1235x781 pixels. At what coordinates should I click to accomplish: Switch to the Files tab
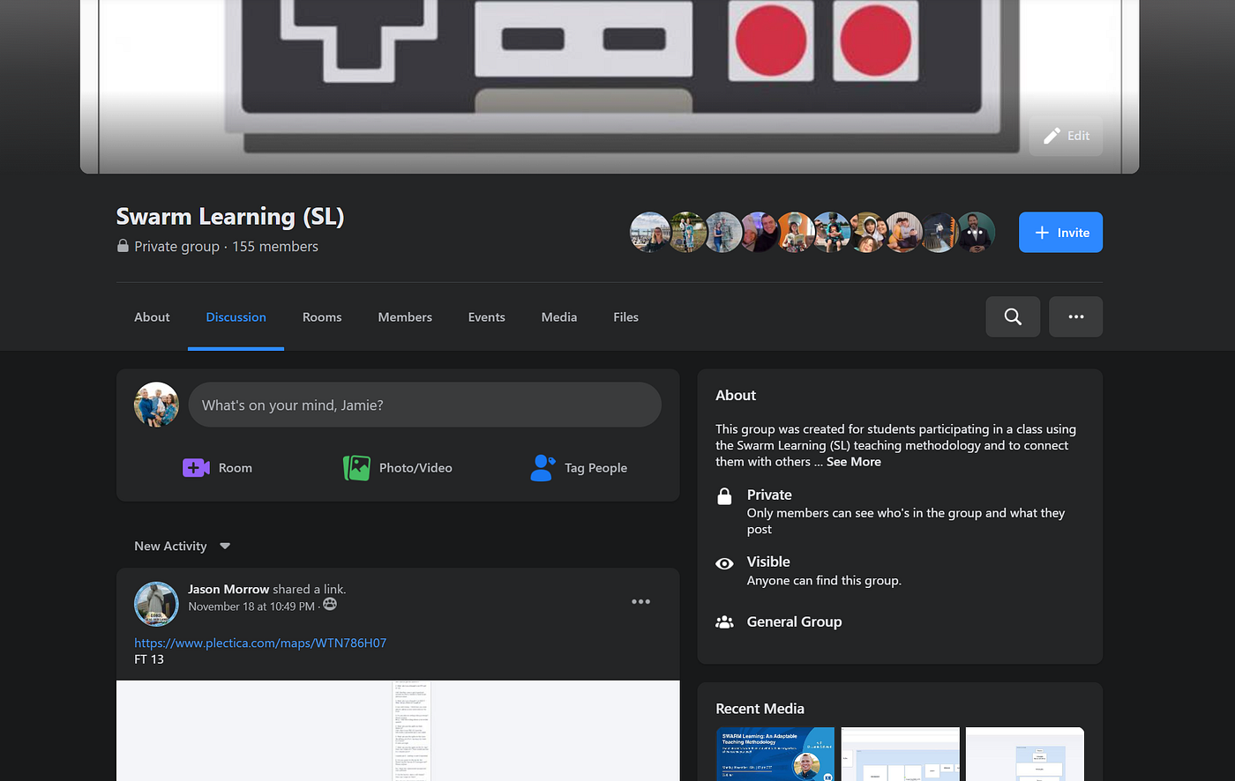pos(626,317)
